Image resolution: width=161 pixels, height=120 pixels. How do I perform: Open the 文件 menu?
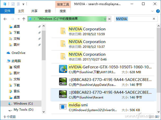(7, 11)
